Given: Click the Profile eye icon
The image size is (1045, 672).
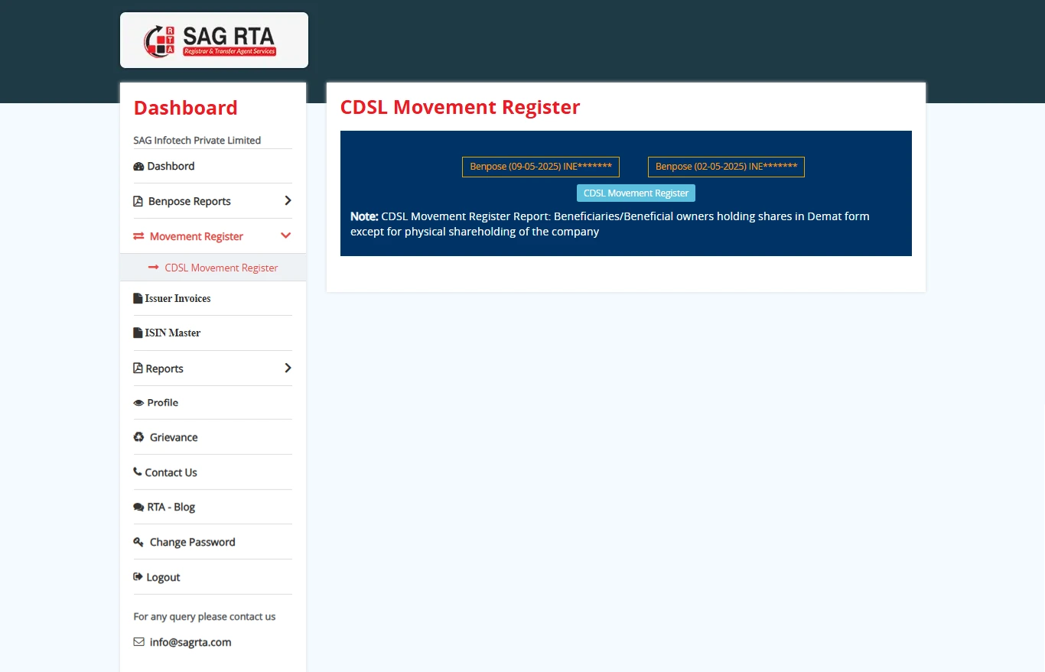Looking at the screenshot, I should coord(138,403).
